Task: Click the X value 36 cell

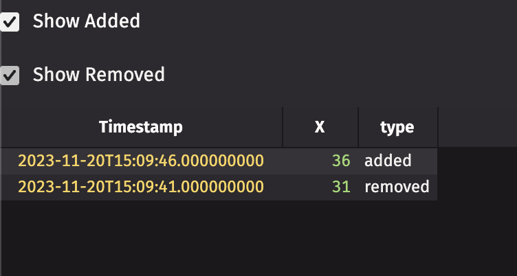Action: point(341,161)
